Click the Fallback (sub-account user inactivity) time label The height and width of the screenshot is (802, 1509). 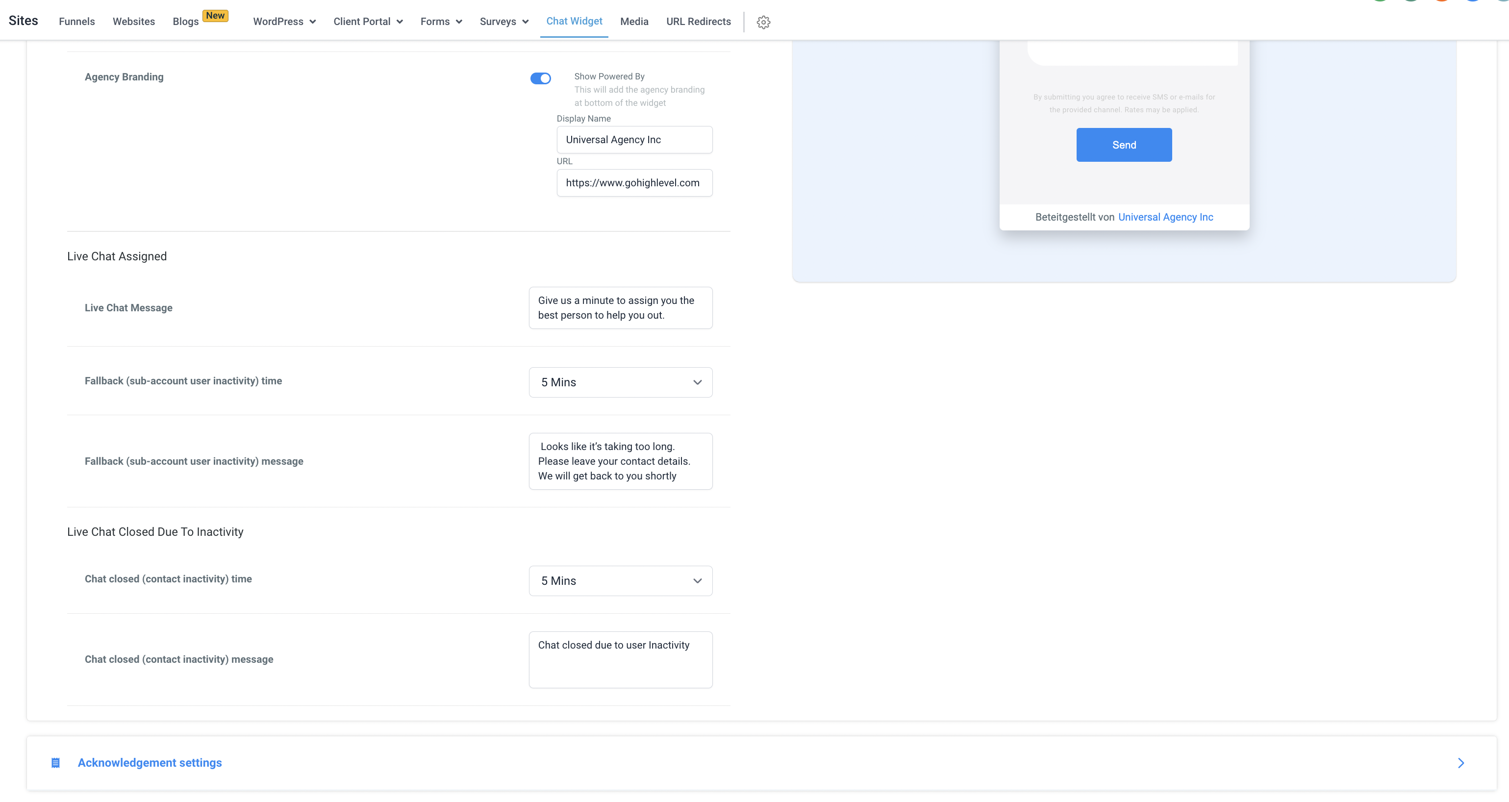coord(183,381)
